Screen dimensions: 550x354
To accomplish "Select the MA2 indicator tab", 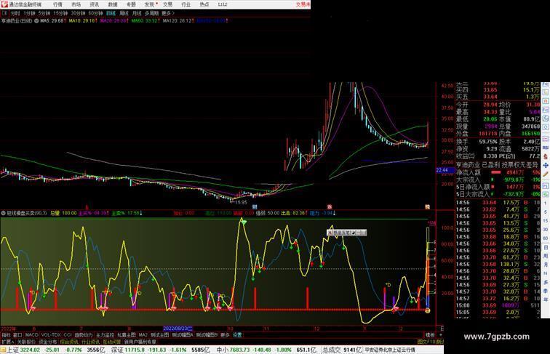I will (143, 335).
